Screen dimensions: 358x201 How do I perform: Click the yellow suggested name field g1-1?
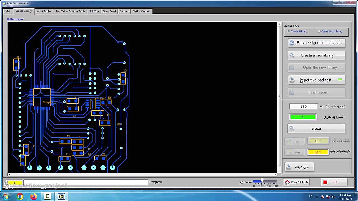click(x=318, y=152)
